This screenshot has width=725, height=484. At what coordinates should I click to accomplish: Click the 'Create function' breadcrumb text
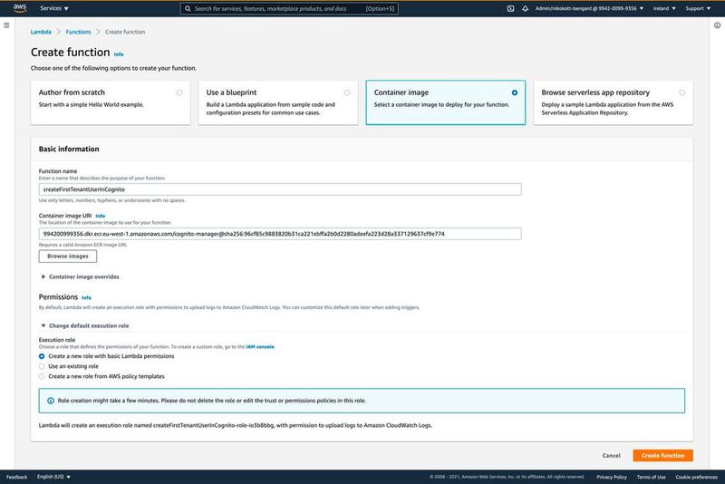pyautogui.click(x=125, y=32)
